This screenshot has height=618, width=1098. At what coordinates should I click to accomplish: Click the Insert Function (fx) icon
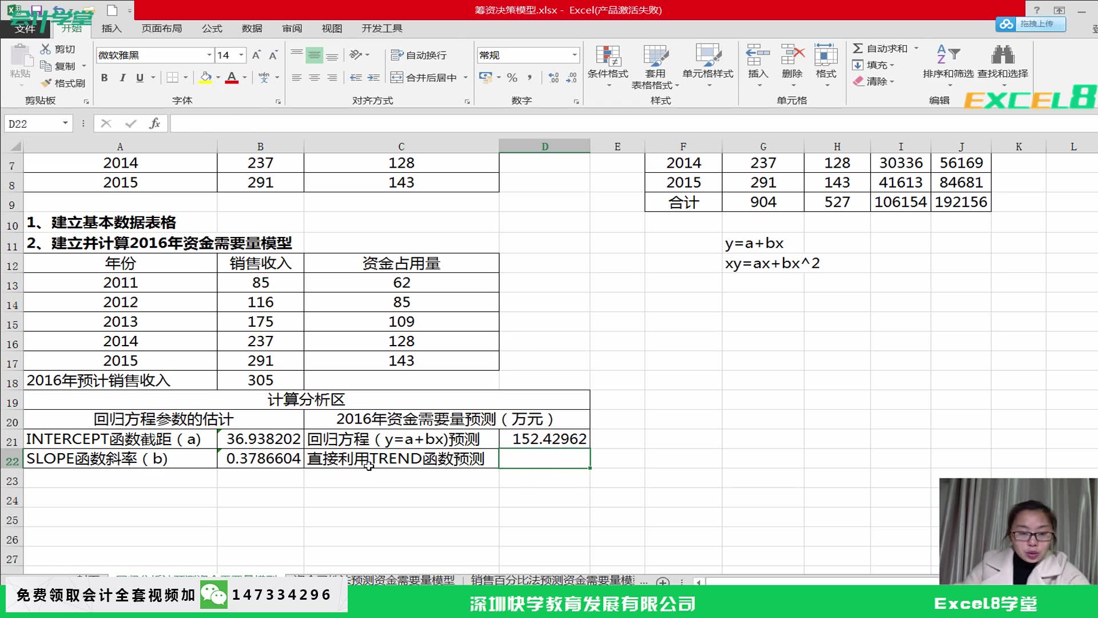[x=155, y=123]
